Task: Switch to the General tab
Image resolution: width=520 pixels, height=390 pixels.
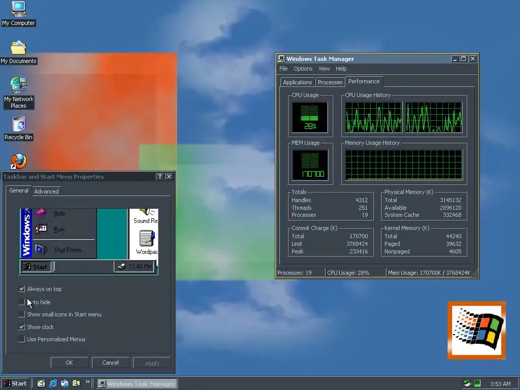Action: click(19, 190)
